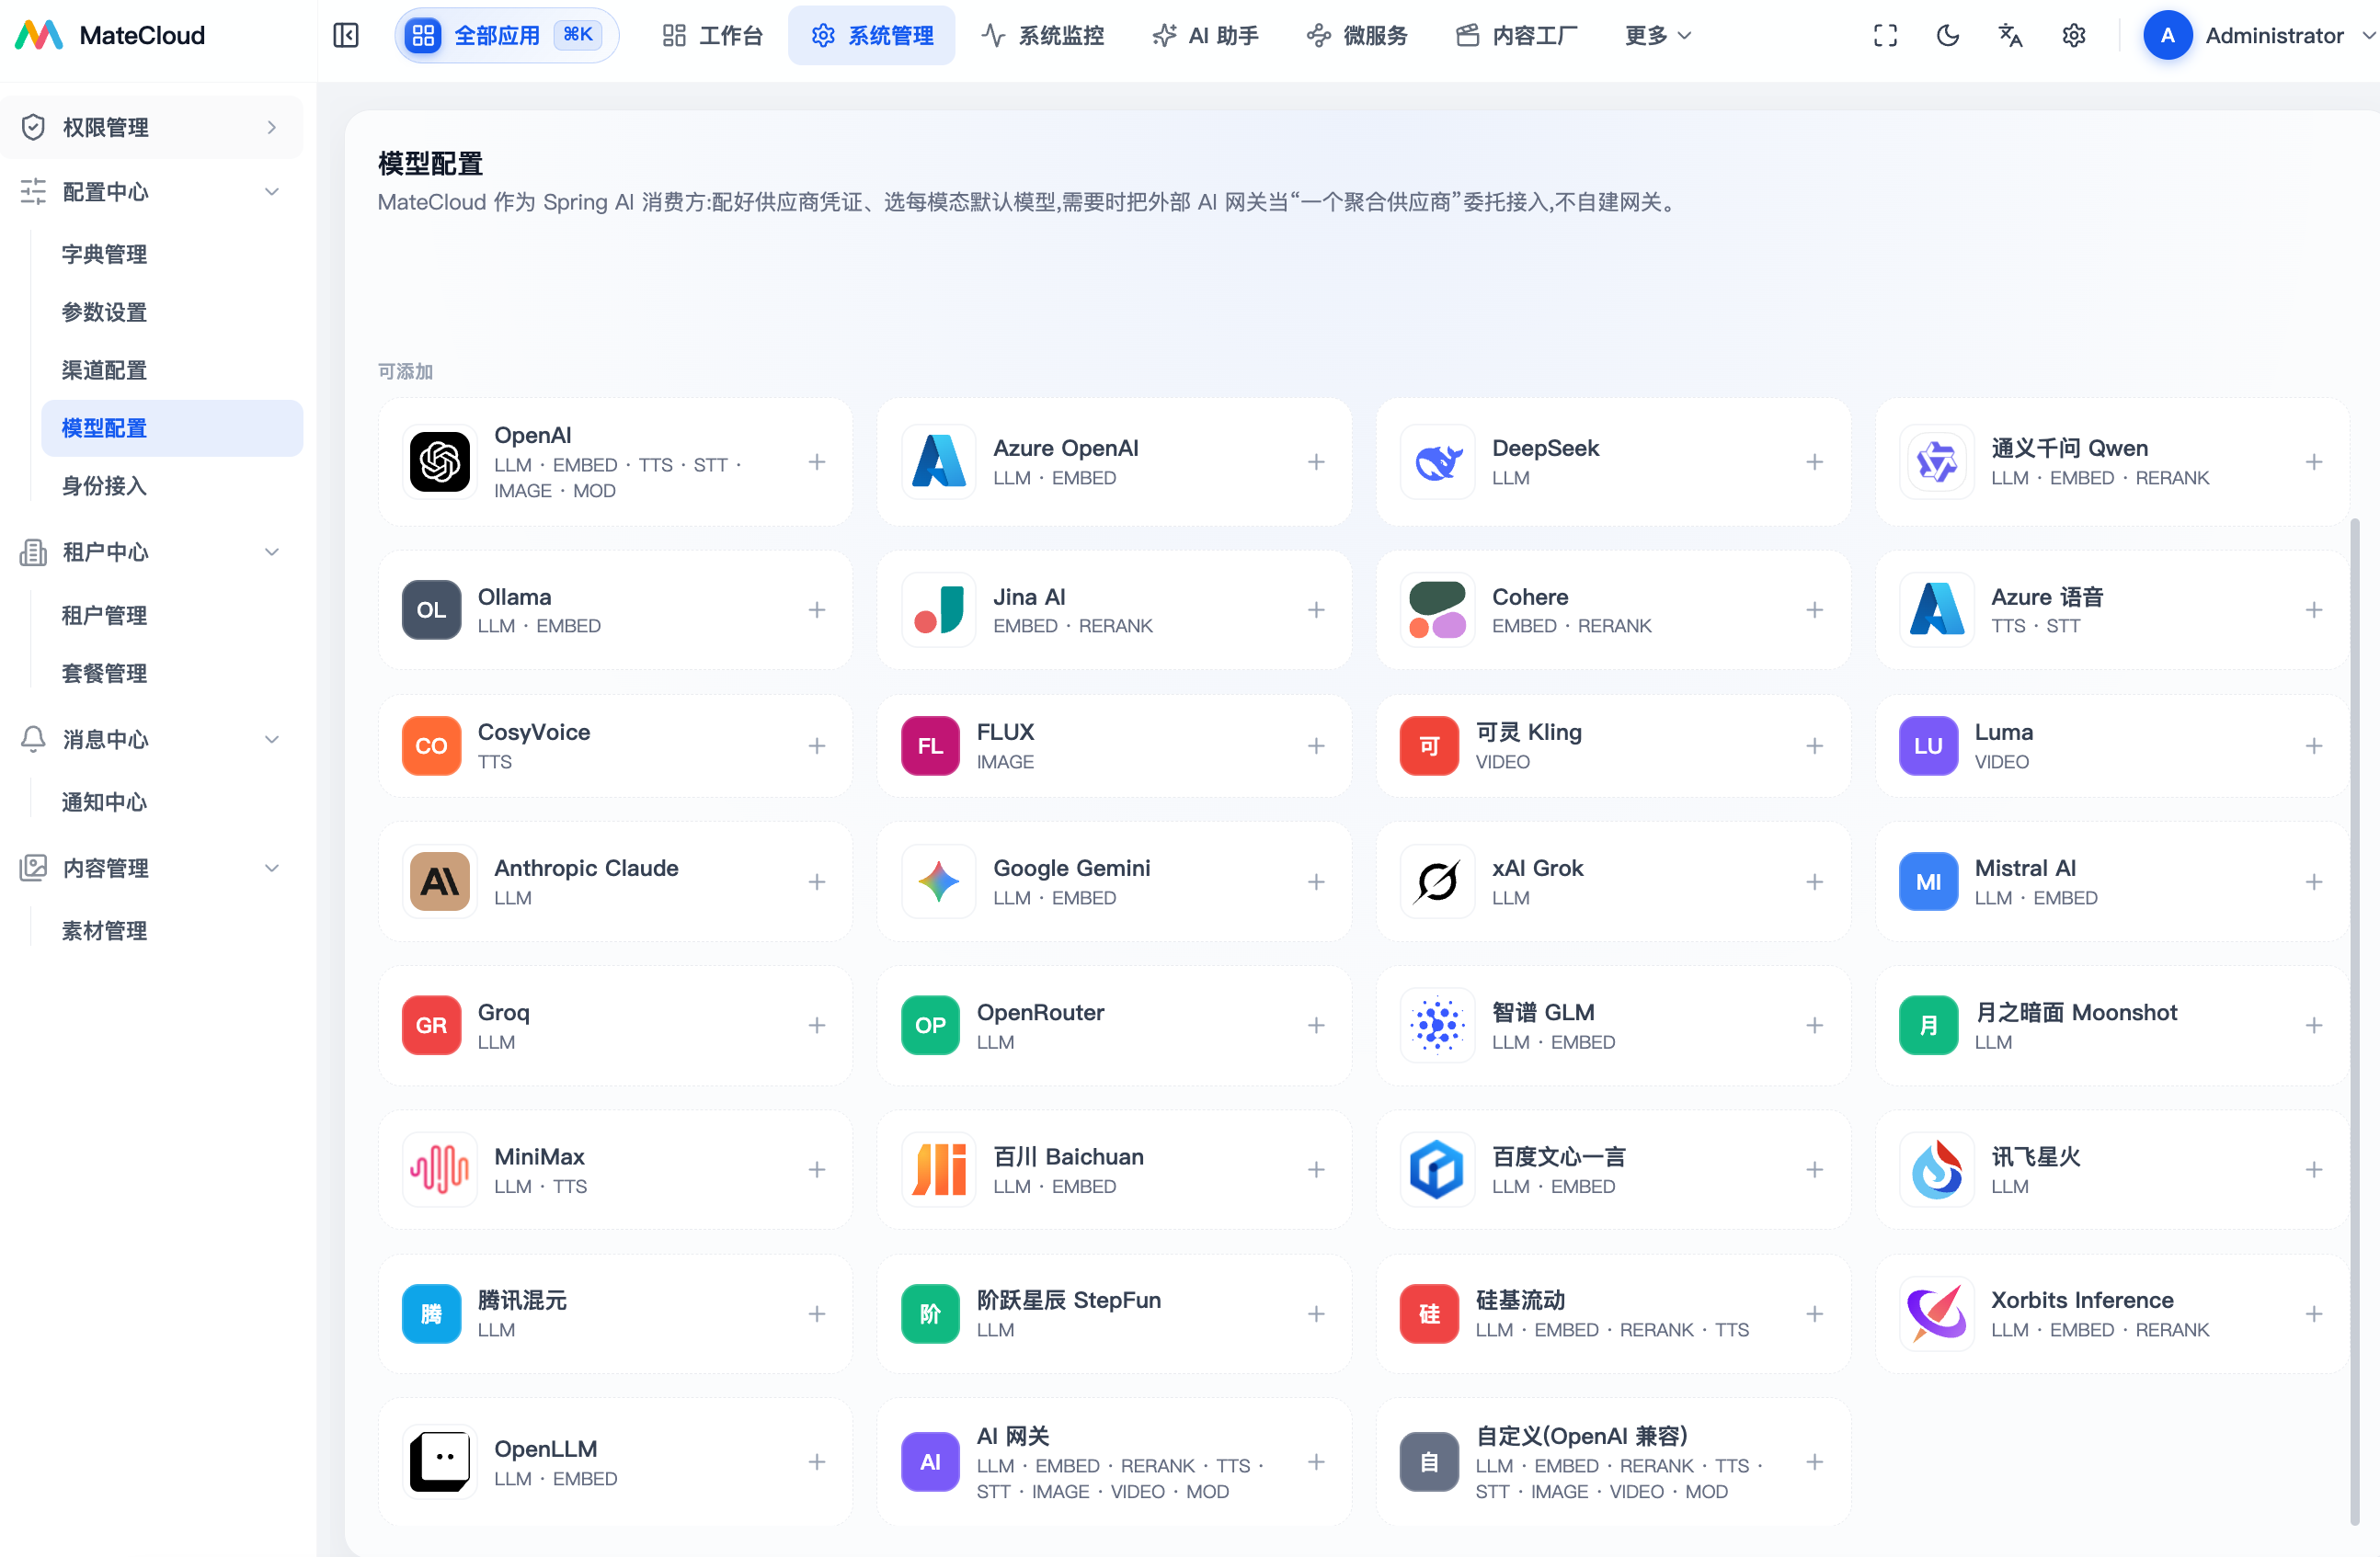The height and width of the screenshot is (1557, 2380).
Task: Add Mistral AI with the plus button
Action: 2313,881
